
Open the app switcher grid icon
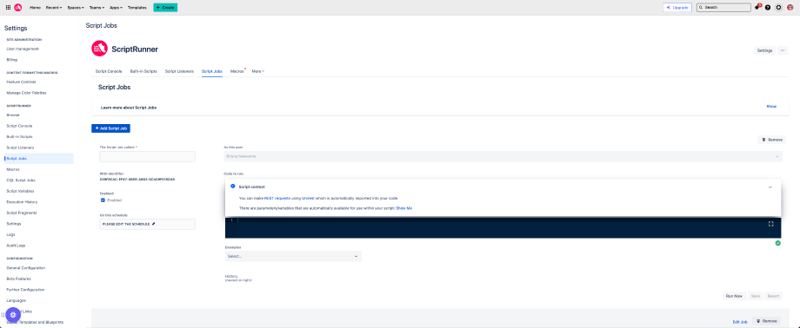(8, 8)
